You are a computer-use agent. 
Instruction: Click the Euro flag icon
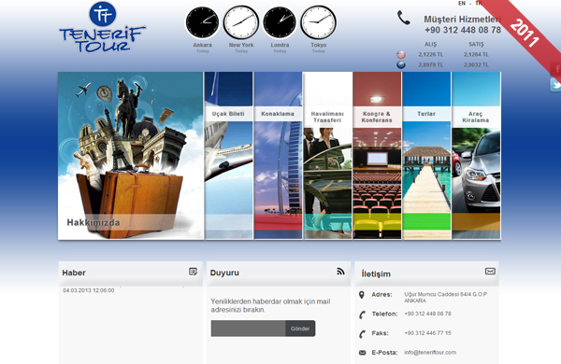click(x=401, y=64)
